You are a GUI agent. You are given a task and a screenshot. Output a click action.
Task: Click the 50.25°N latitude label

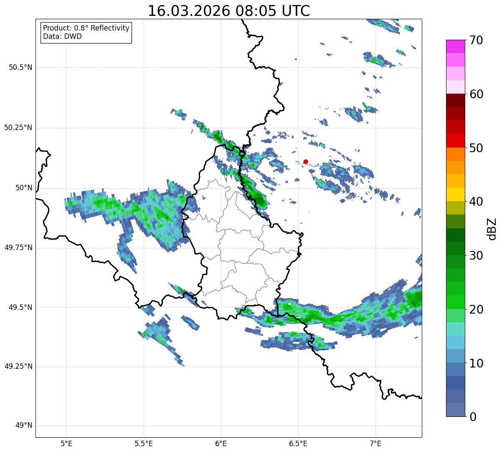click(18, 128)
